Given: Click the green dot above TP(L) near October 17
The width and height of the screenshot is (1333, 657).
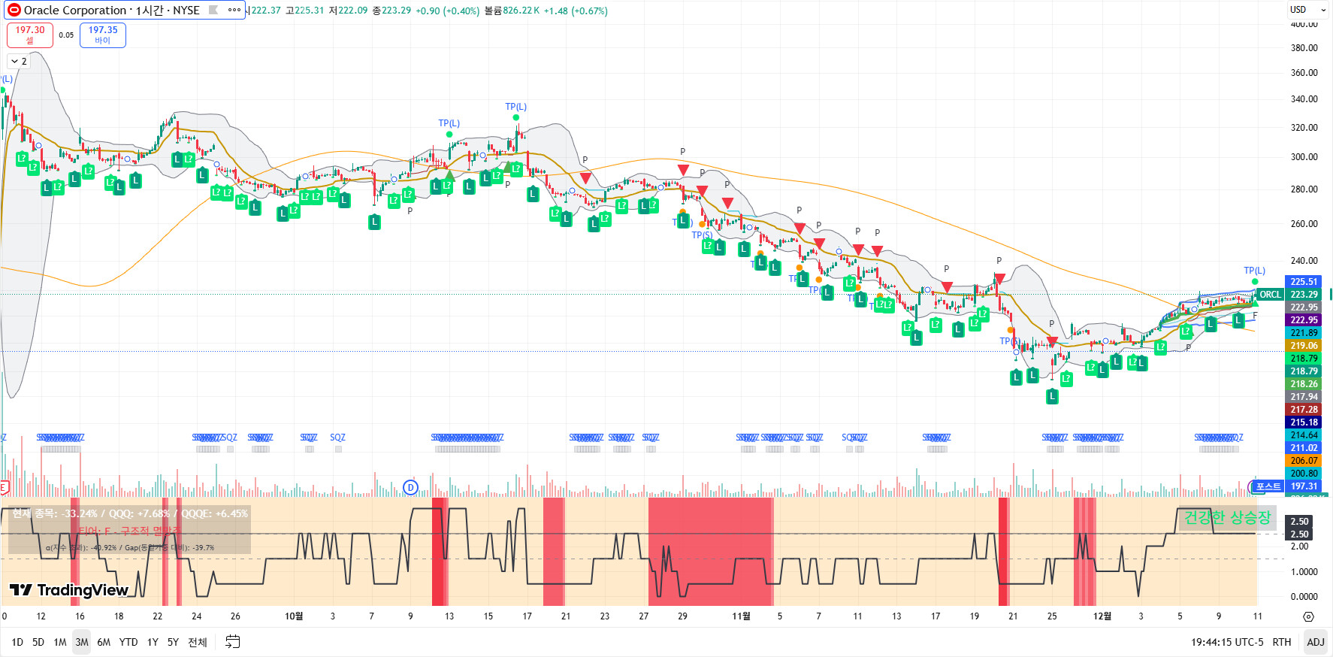Looking at the screenshot, I should (x=516, y=117).
